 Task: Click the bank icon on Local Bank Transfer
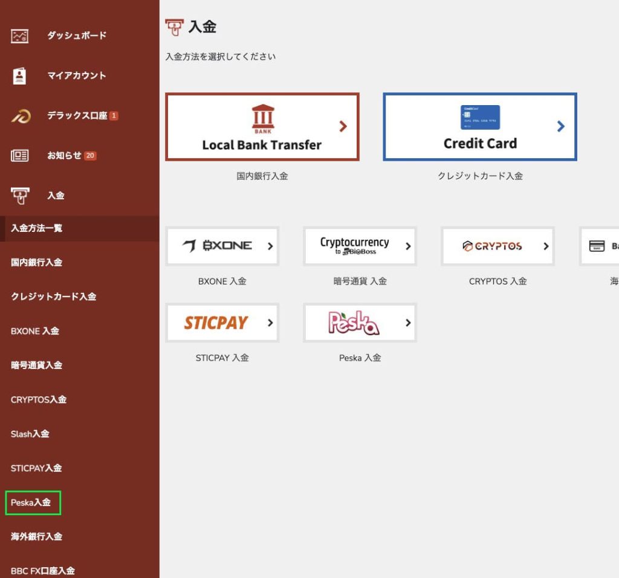tap(262, 116)
